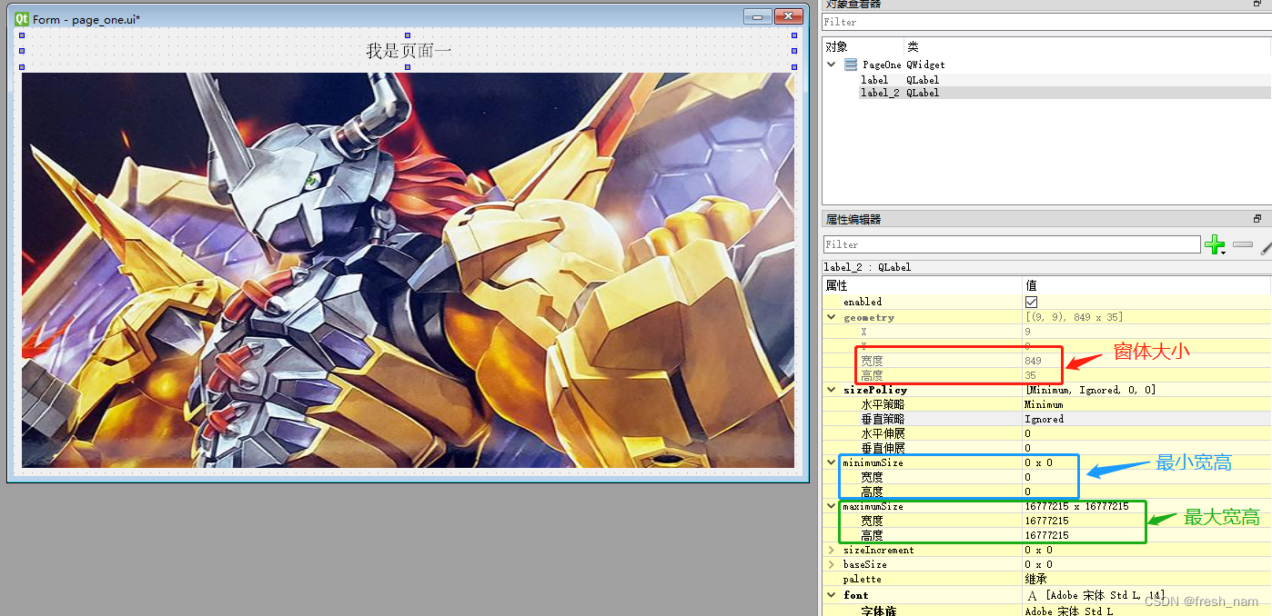Select the X row under geometry

coord(1046,332)
